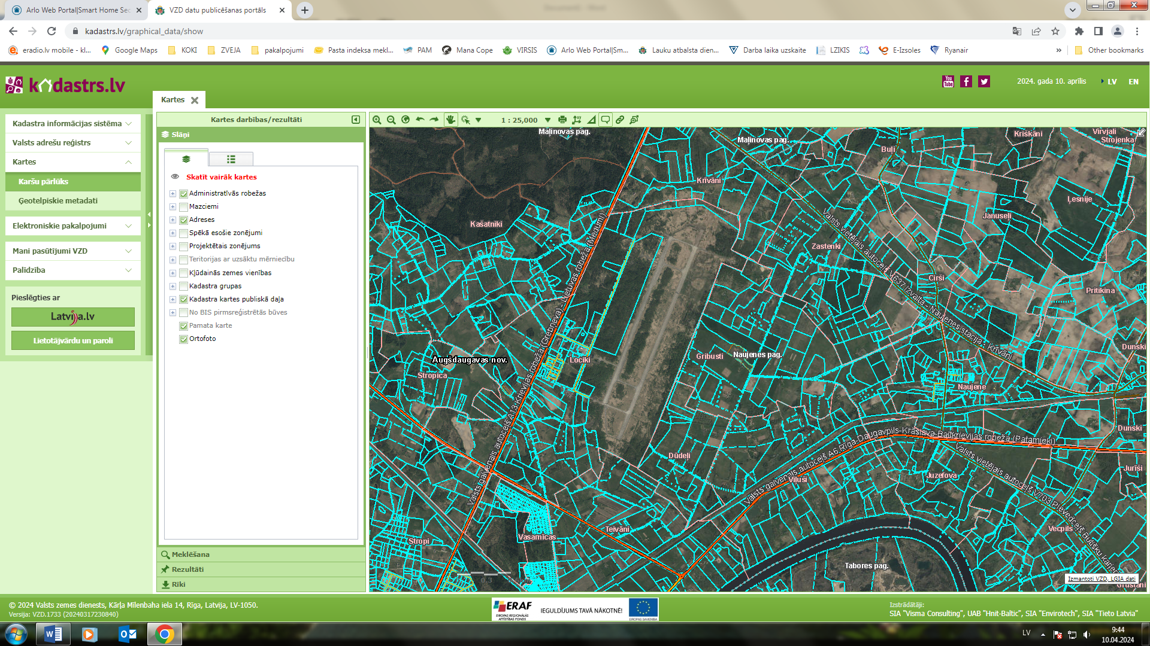Open the Facebook social icon
The width and height of the screenshot is (1150, 646).
coord(966,81)
